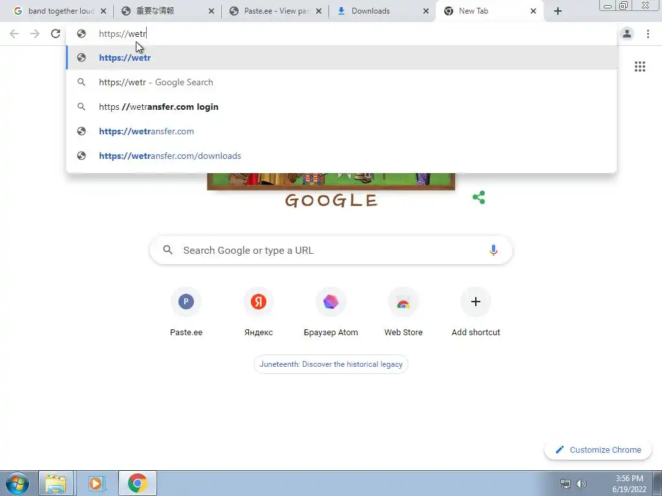This screenshot has width=662, height=496.
Task: Open the Juneteenth historical legacy link
Action: 331,364
